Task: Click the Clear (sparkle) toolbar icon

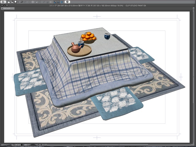Action: (x=29, y=2)
